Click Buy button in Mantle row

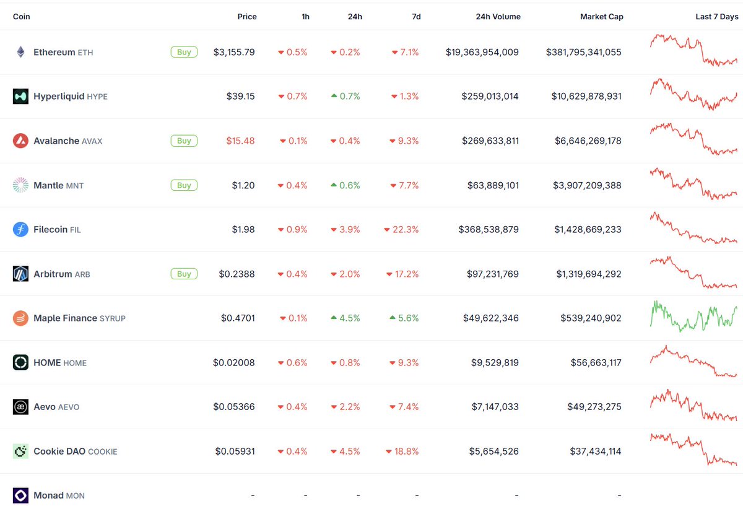[184, 185]
